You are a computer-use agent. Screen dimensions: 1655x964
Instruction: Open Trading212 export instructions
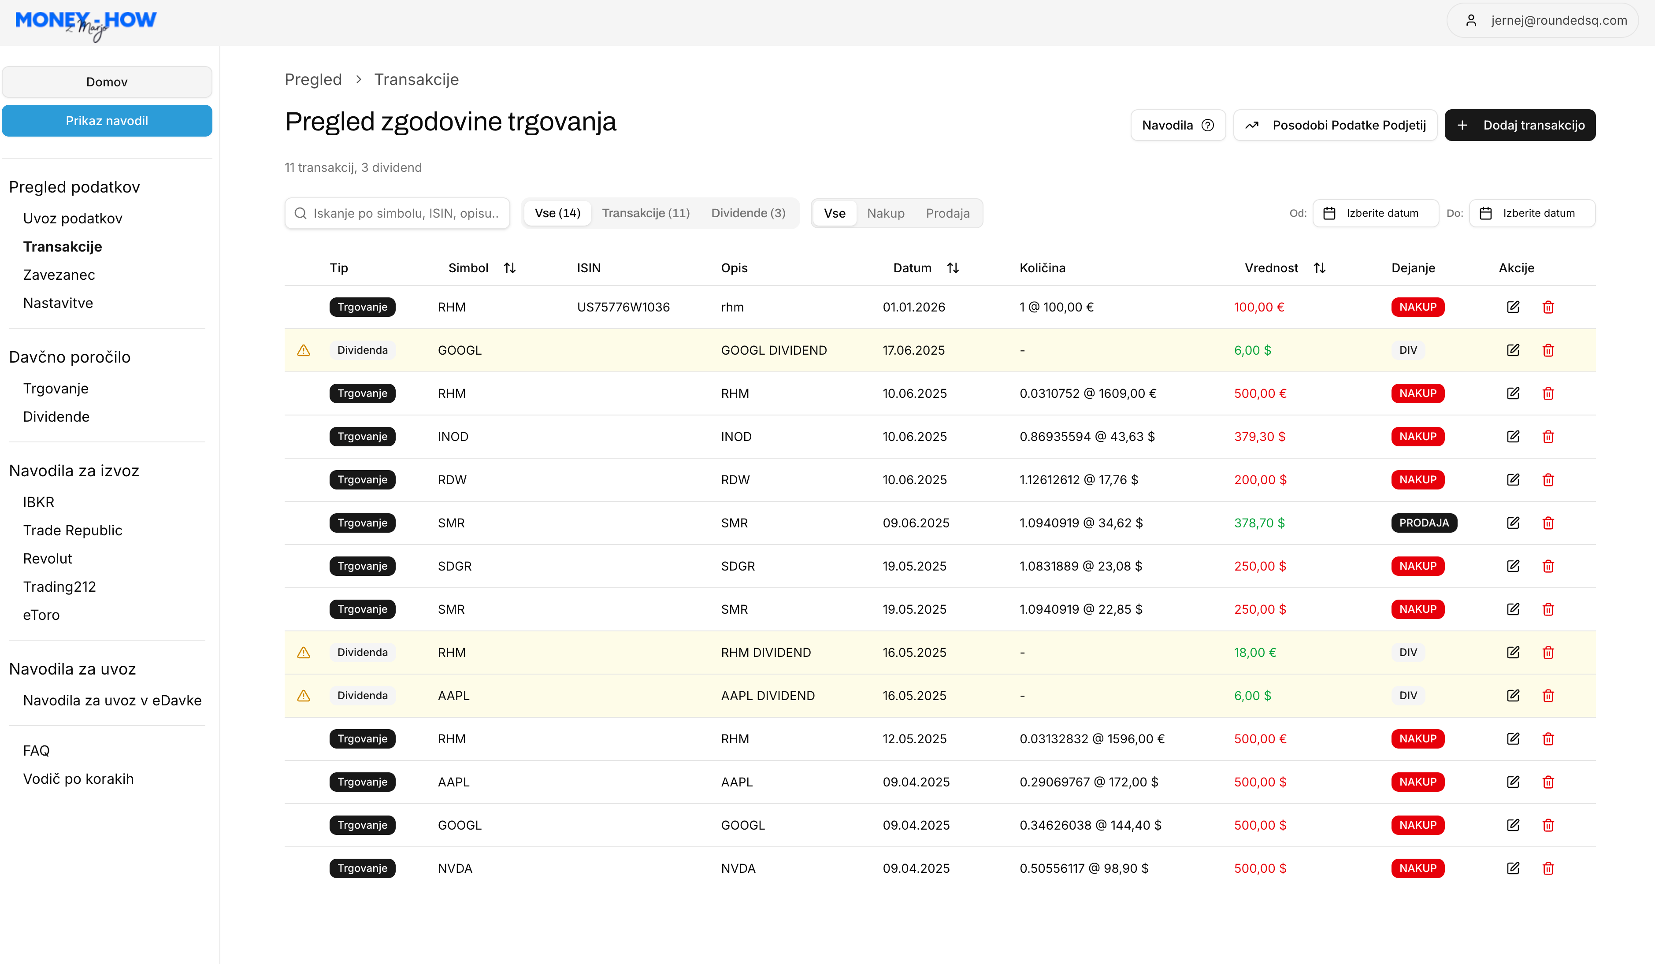pos(60,587)
